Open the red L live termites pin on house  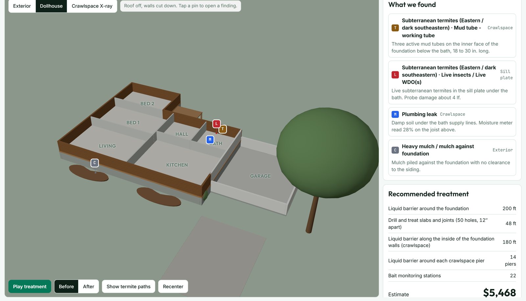216,124
